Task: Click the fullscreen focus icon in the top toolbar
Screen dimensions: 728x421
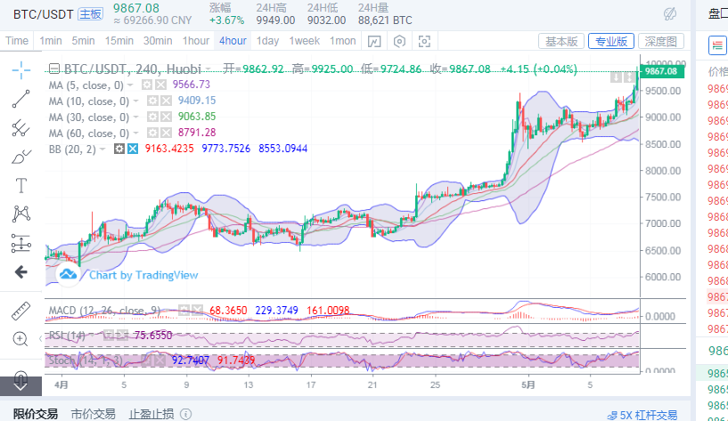Action: (424, 41)
